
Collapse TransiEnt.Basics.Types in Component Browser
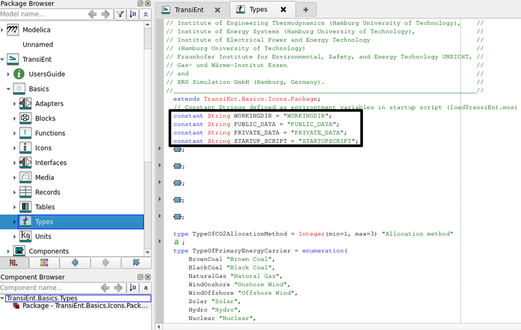[2, 298]
